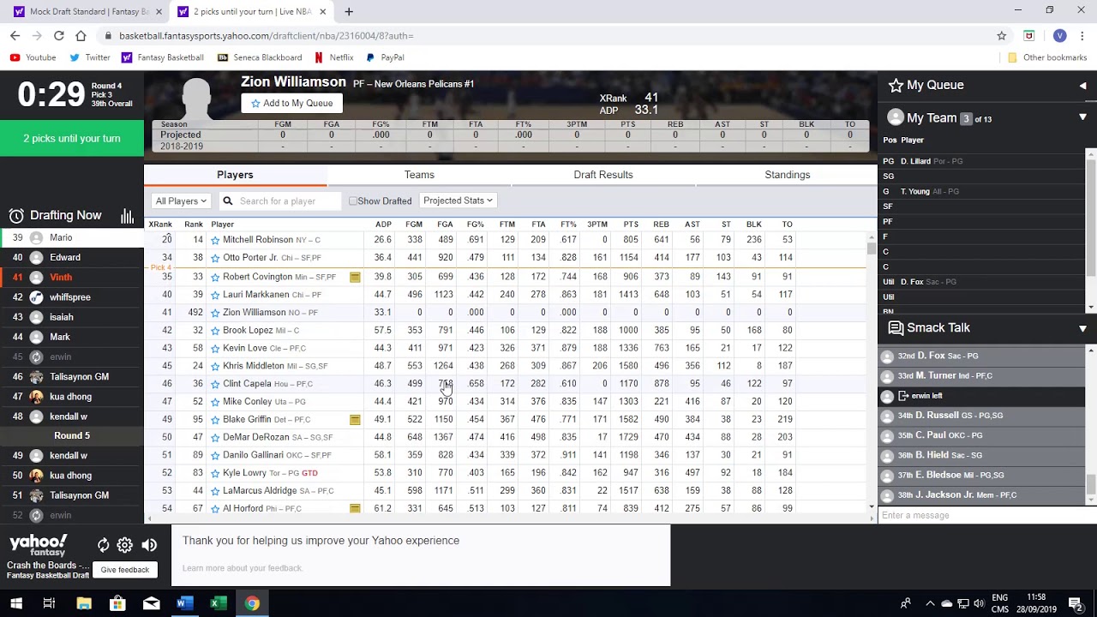Open Other bookmarks folder

coord(1047,57)
